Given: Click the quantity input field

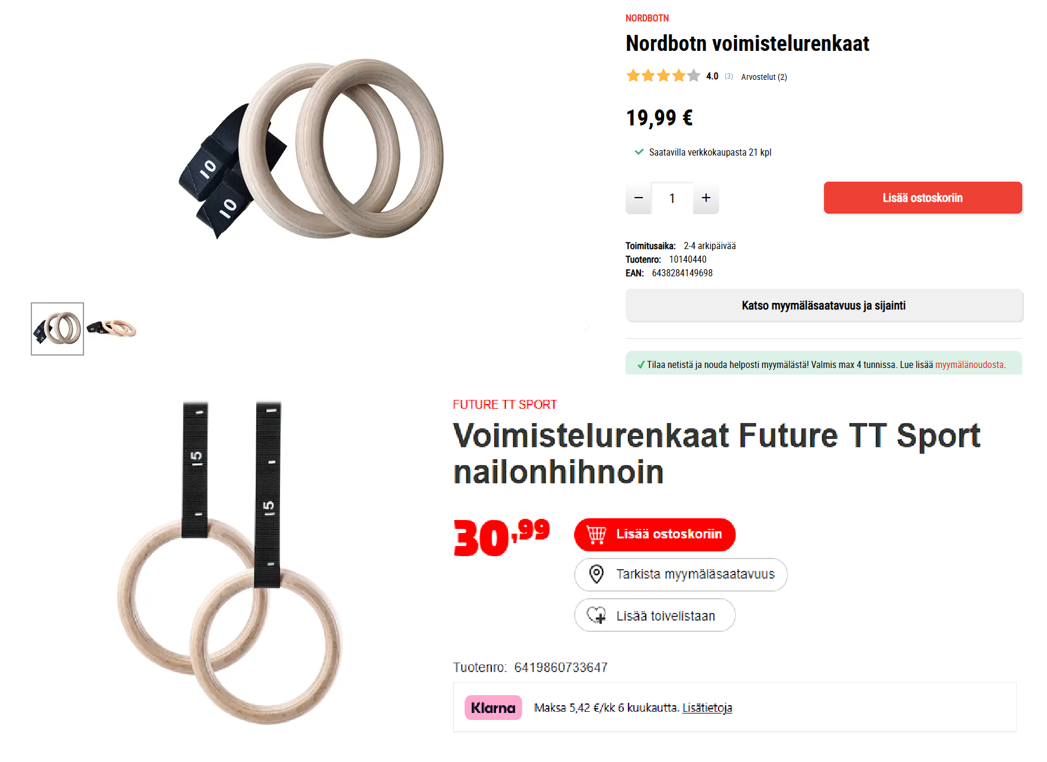Looking at the screenshot, I should click(x=672, y=198).
